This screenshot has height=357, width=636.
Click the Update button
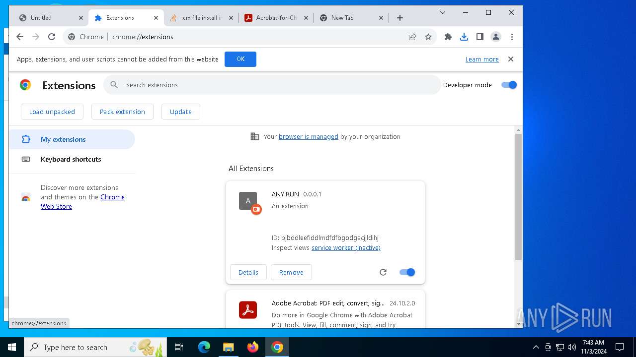click(181, 112)
